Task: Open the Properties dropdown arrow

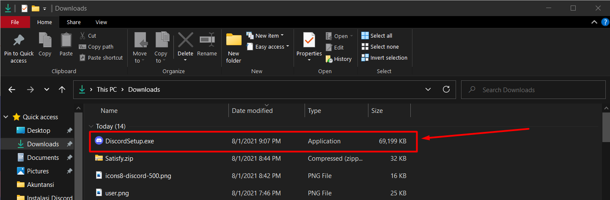Action: 309,60
